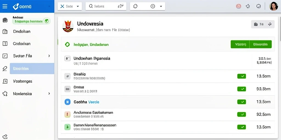The image size is (281, 140).
Task: Click the Undovnesia page title
Action: tap(90, 24)
